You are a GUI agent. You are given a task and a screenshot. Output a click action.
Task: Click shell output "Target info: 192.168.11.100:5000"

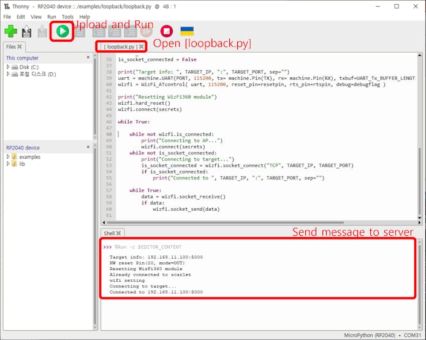(x=156, y=257)
